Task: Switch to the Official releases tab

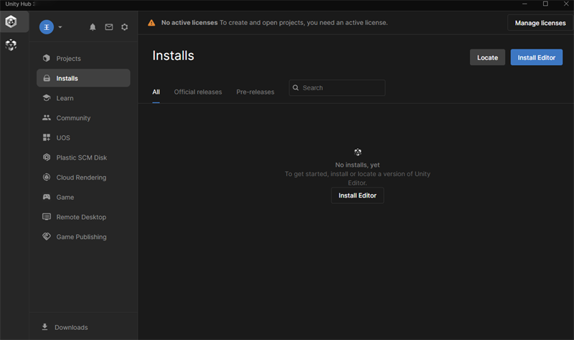Action: [x=198, y=92]
